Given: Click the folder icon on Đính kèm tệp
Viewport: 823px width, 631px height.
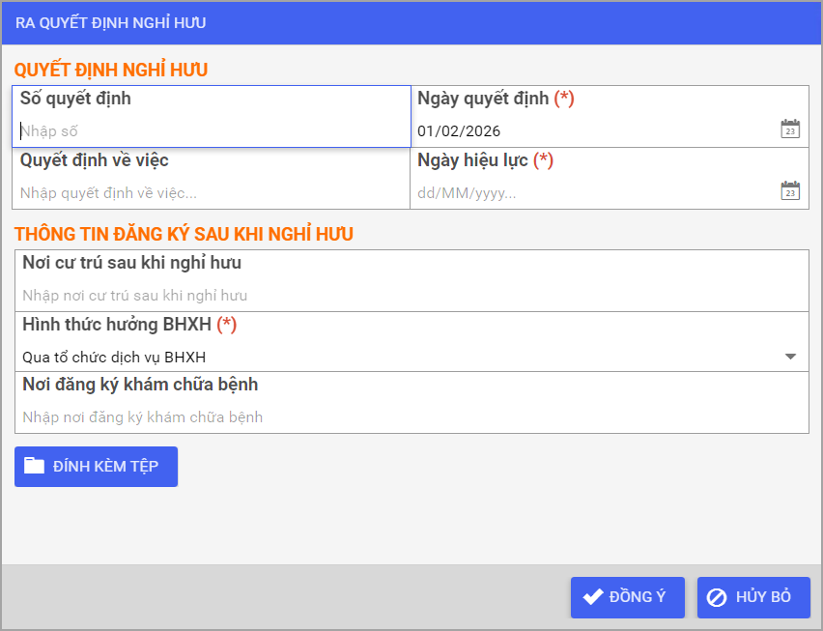Looking at the screenshot, I should (35, 466).
